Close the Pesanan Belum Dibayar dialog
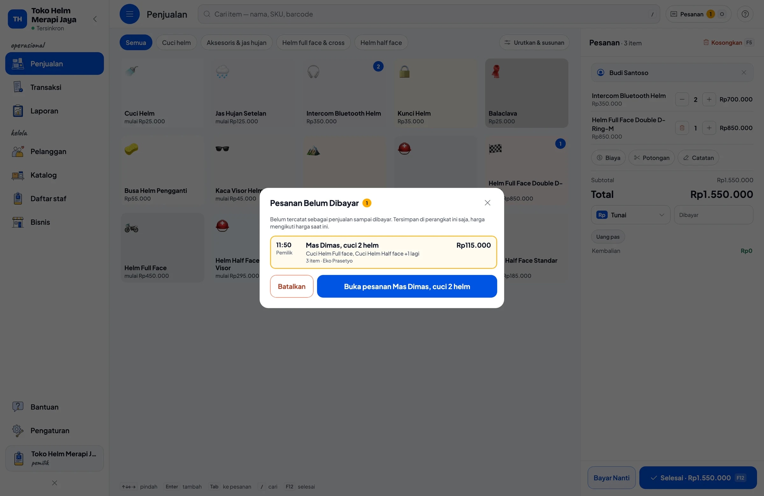Image resolution: width=764 pixels, height=496 pixels. pyautogui.click(x=487, y=203)
